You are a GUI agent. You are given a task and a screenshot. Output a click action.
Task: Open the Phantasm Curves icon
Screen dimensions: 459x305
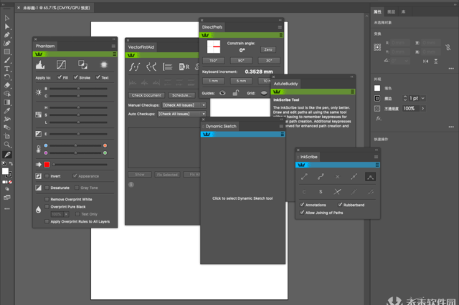61,65
